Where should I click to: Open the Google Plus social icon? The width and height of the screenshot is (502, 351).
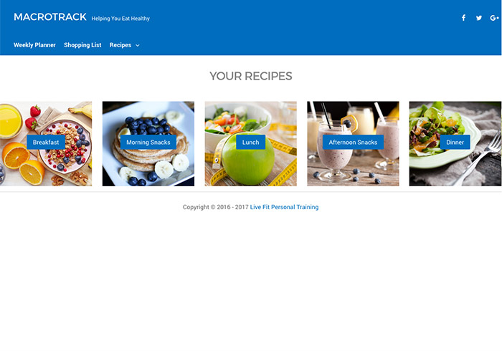[494, 18]
